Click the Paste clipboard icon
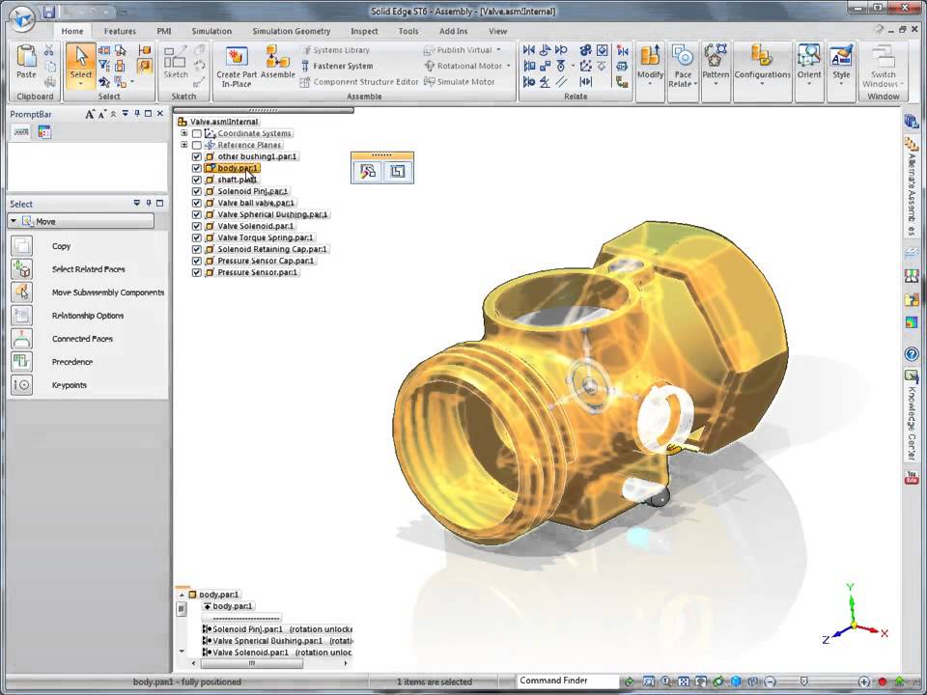Image resolution: width=927 pixels, height=695 pixels. point(26,57)
